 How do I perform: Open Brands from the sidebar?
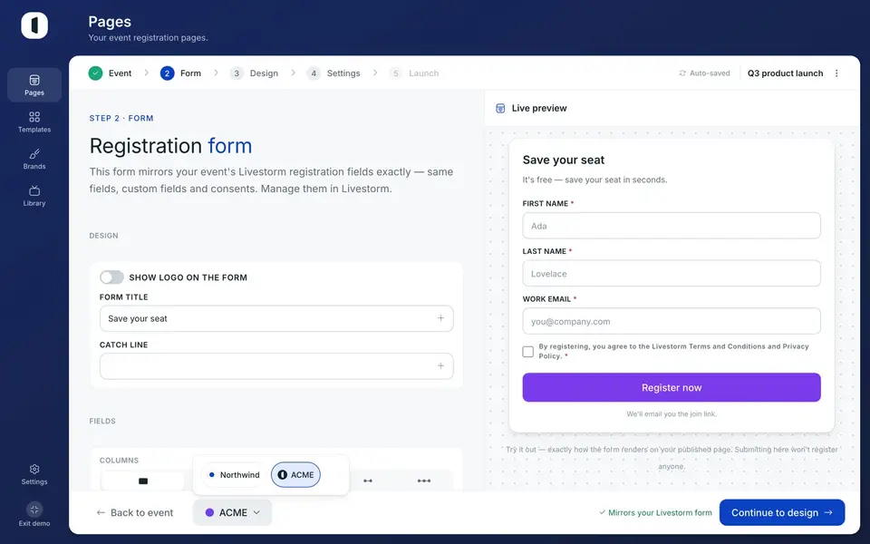pos(34,159)
